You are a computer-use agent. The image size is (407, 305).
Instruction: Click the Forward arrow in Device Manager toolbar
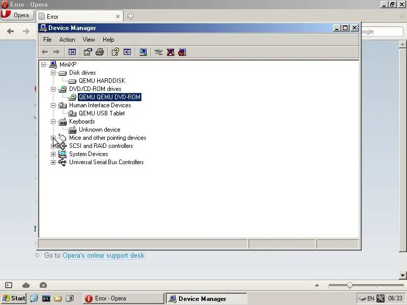pos(56,52)
